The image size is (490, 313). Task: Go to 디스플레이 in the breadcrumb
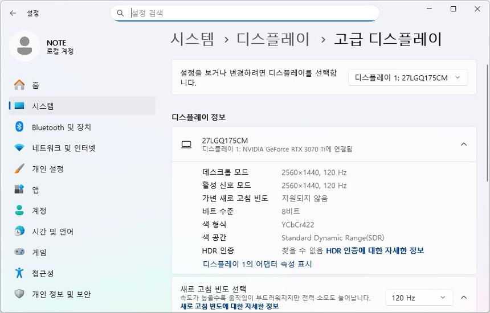273,39
